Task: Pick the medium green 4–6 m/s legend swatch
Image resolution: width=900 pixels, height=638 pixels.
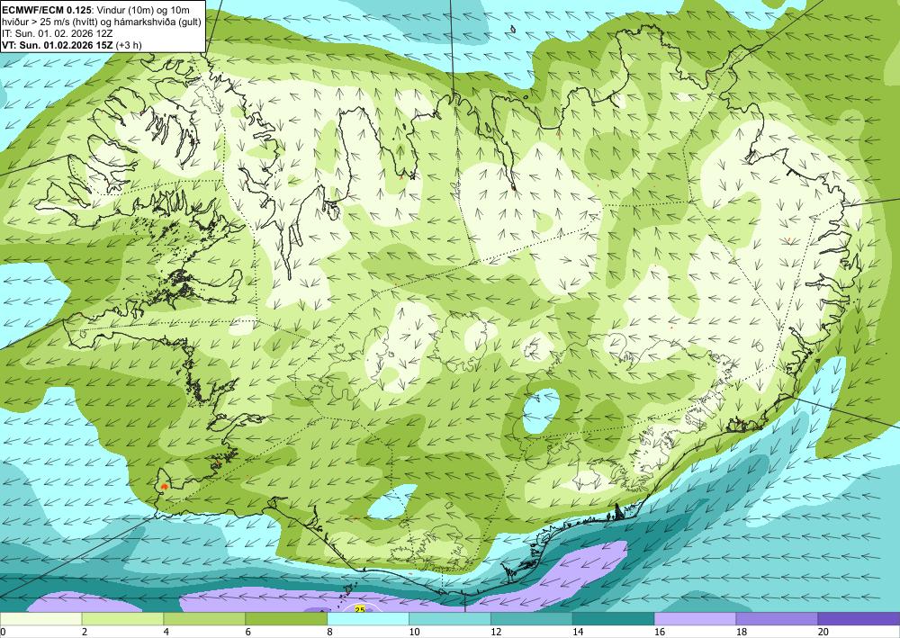Action: click(x=204, y=619)
